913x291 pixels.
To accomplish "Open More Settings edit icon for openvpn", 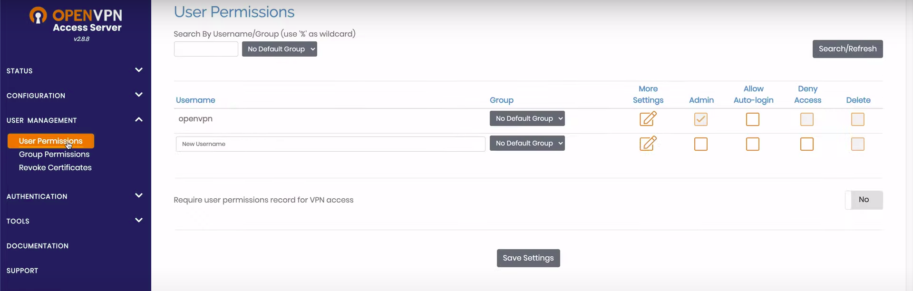I will pyautogui.click(x=648, y=119).
